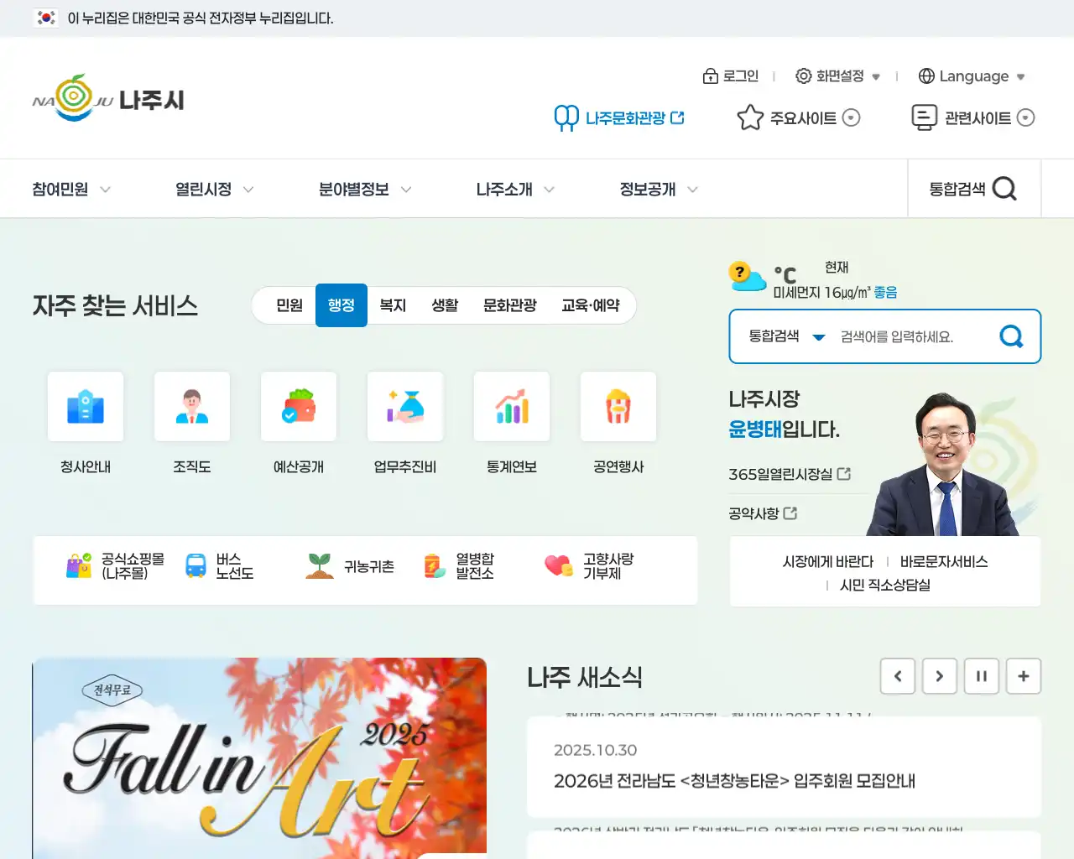1074x859 pixels.
Task: Select the 버스 노선도 bus icon
Action: pyautogui.click(x=196, y=566)
